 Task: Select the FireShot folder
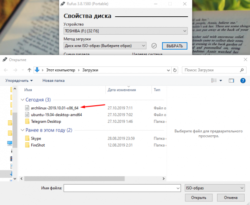pos(38,145)
